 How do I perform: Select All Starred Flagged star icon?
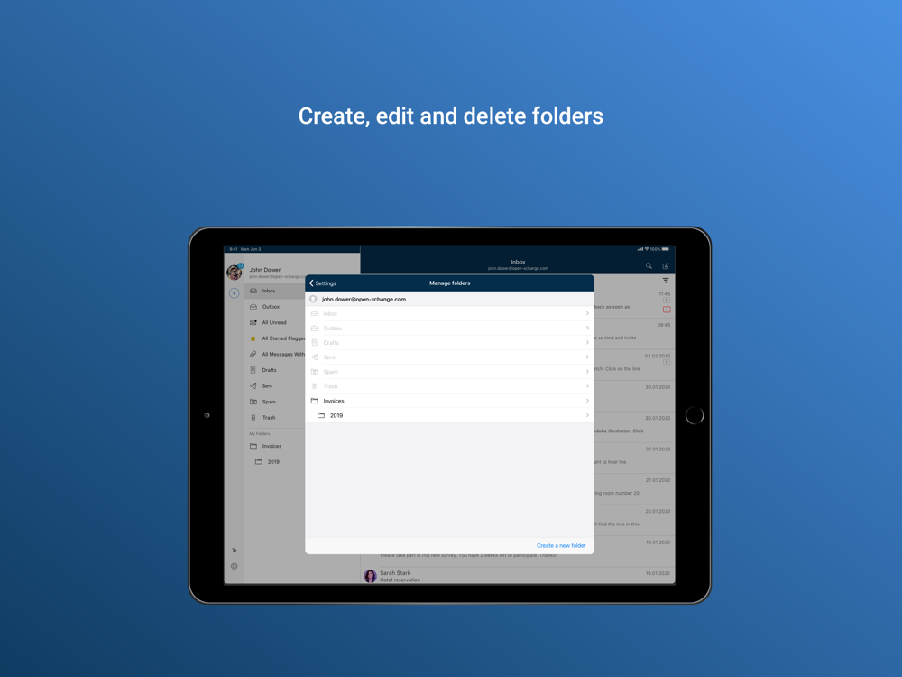point(253,338)
